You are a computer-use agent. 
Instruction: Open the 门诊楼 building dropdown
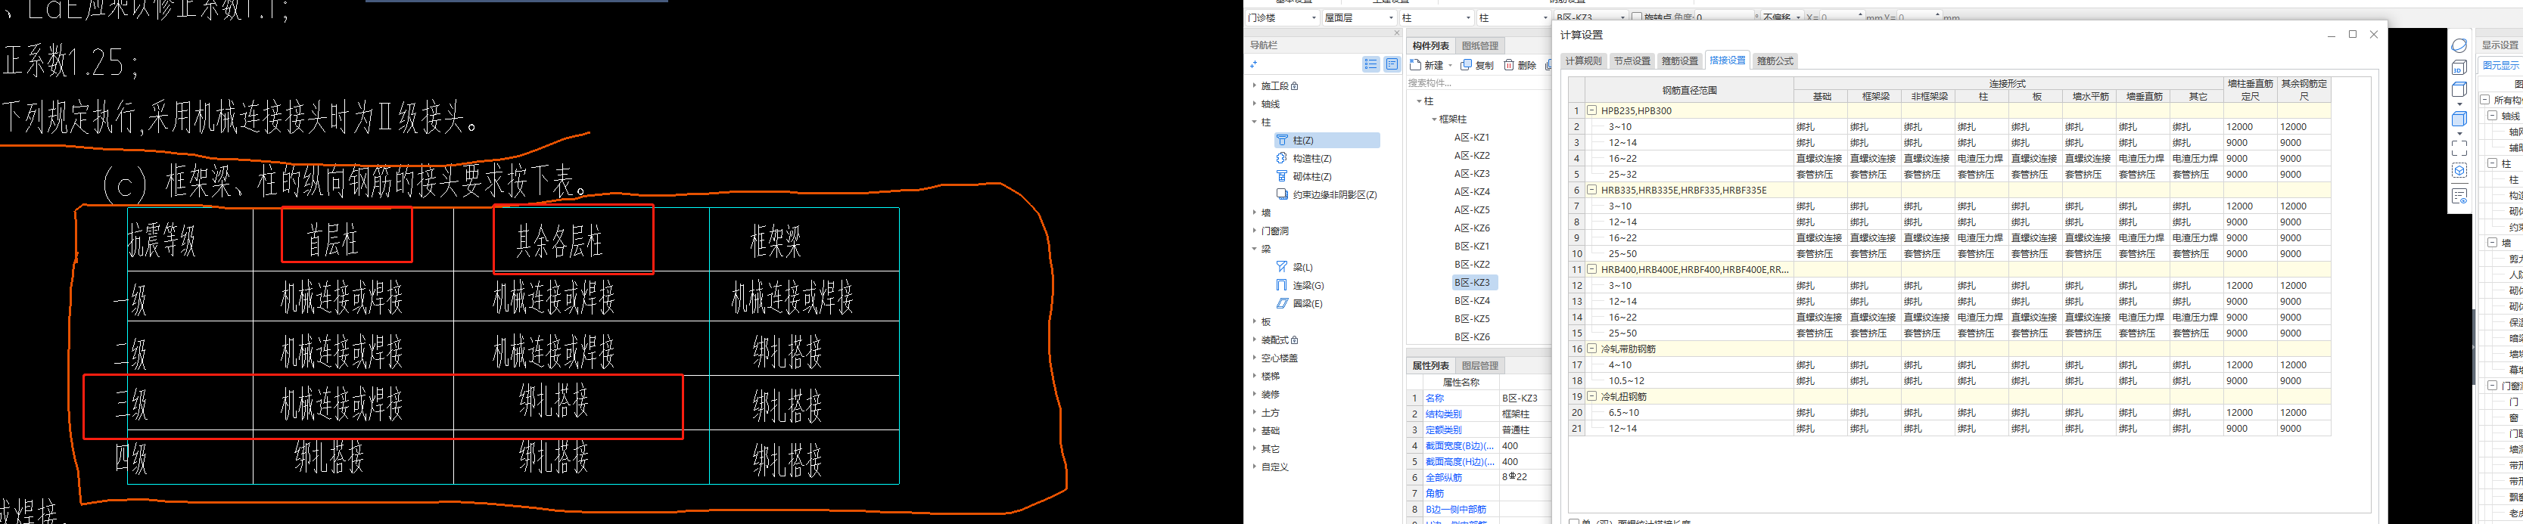pos(1282,17)
